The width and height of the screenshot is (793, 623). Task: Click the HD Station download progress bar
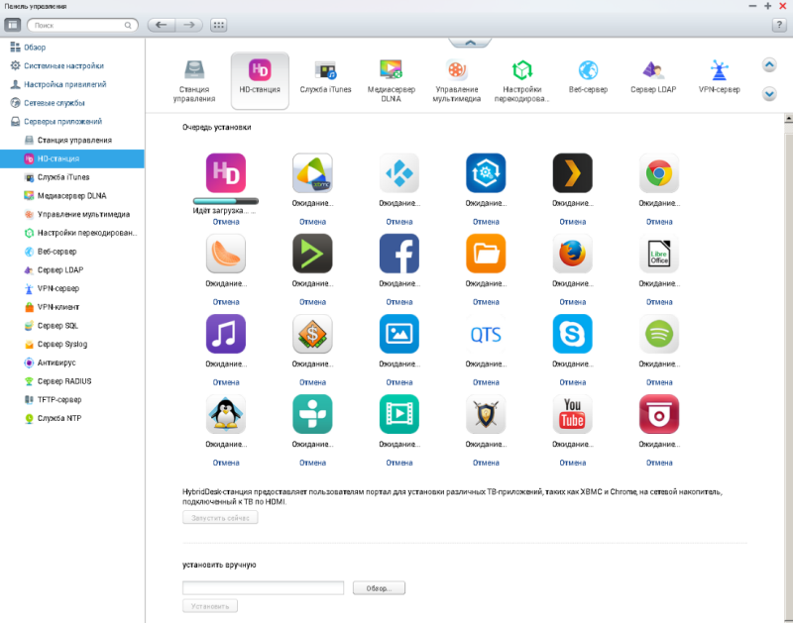pyautogui.click(x=226, y=201)
